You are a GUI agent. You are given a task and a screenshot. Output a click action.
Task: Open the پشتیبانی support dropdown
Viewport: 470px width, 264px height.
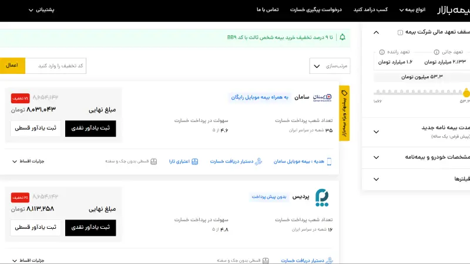tap(41, 10)
